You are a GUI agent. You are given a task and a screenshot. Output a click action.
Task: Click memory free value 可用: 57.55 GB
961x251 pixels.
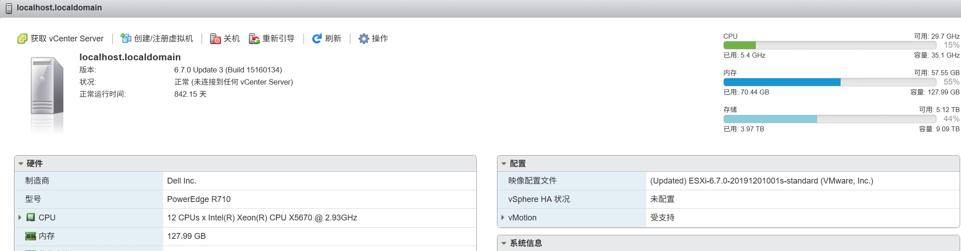pyautogui.click(x=937, y=73)
